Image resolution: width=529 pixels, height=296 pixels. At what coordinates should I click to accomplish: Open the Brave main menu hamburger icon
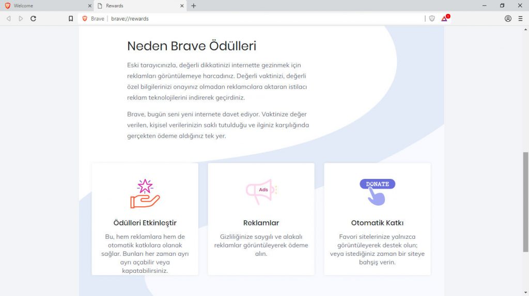520,19
